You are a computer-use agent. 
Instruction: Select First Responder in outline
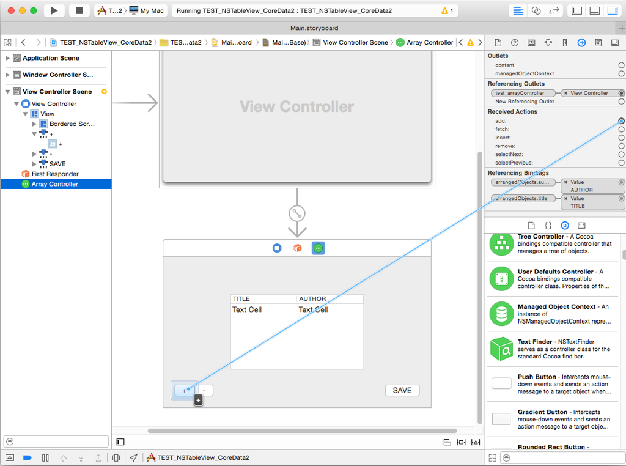(x=56, y=174)
